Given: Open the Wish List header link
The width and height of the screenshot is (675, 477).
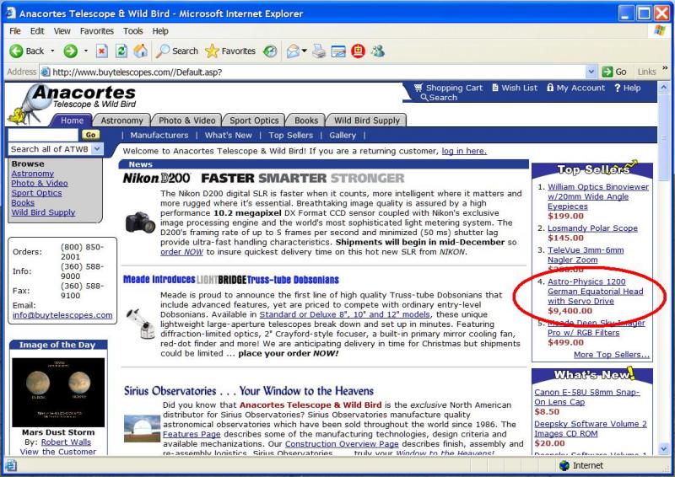Looking at the screenshot, I should 515,88.
